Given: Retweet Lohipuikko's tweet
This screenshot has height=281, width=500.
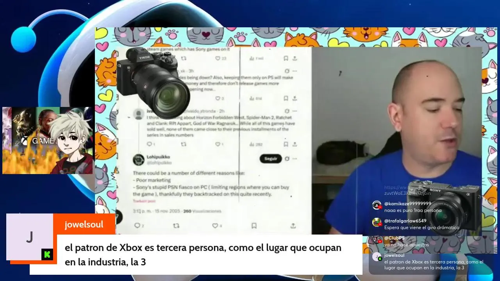Looking at the screenshot, I should [176, 226].
